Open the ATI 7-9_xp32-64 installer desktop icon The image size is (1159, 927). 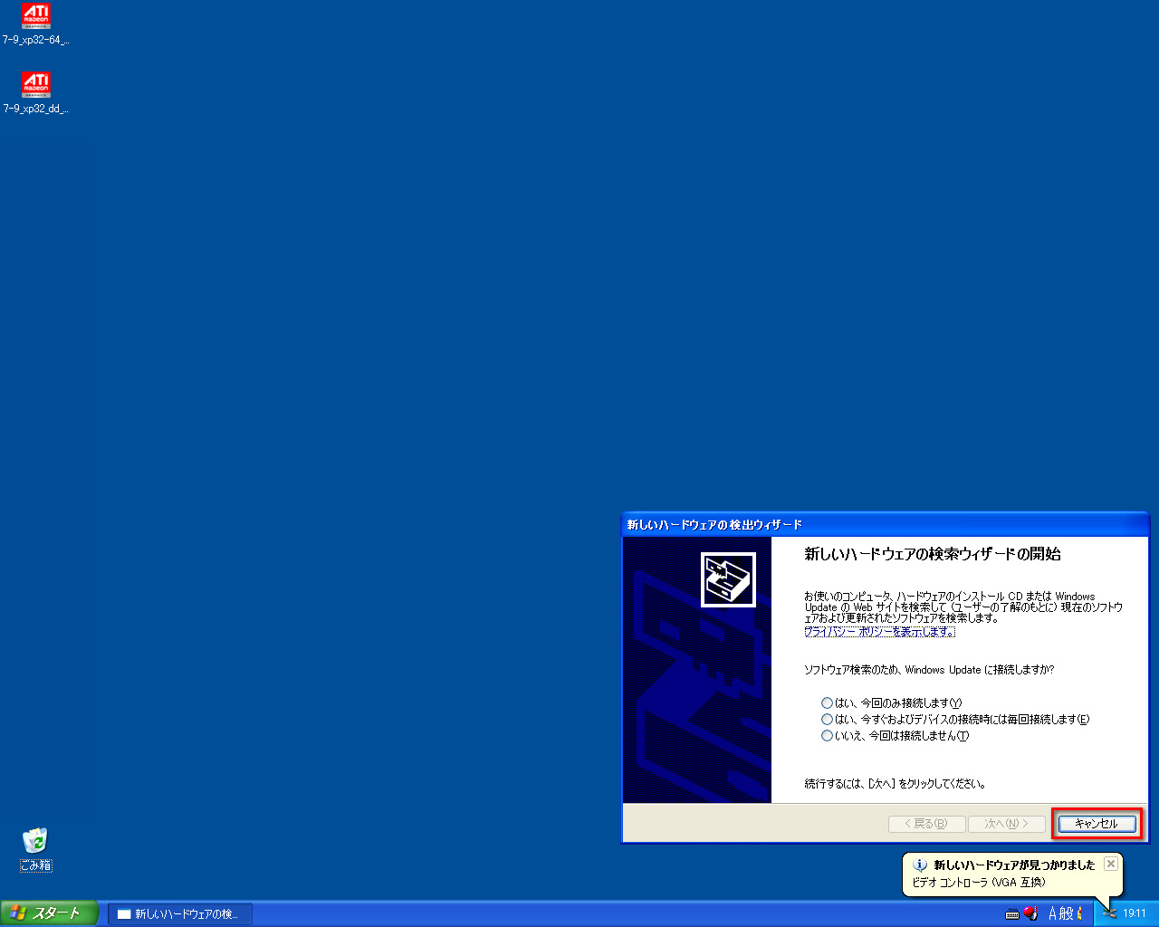point(35,17)
